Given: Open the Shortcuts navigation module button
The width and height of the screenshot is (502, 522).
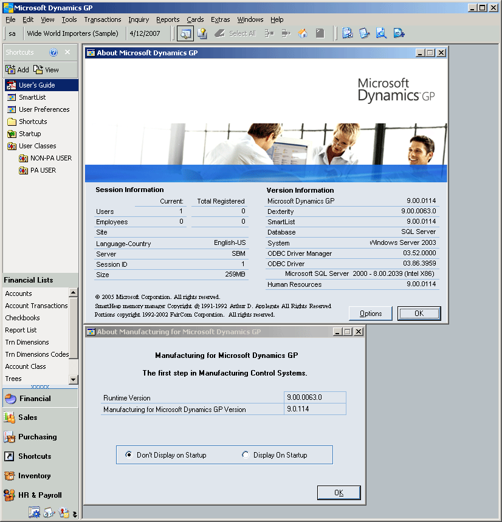Looking at the screenshot, I should [x=40, y=456].
